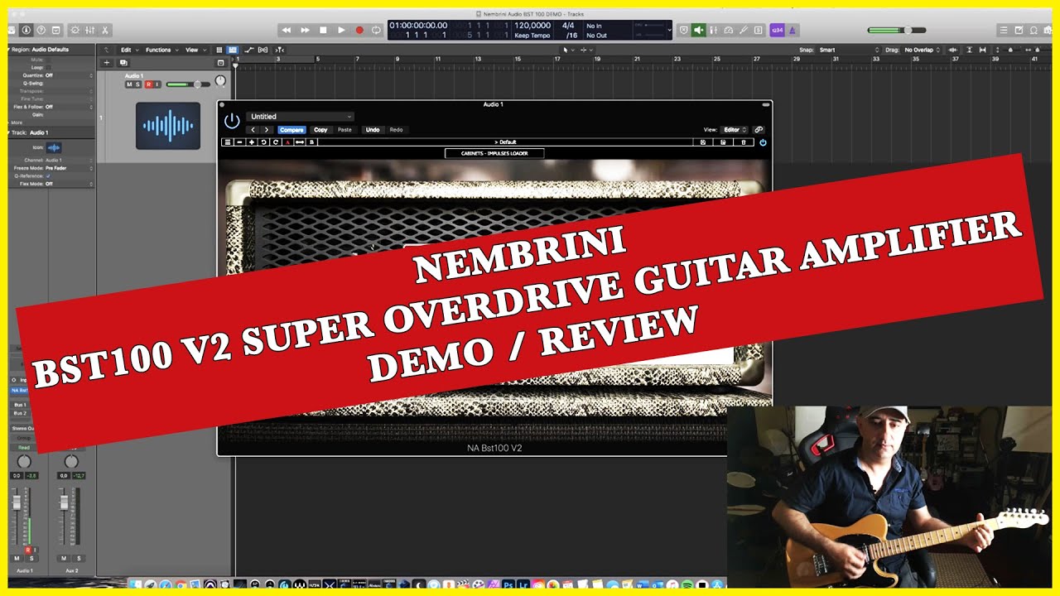The image size is (1060, 596).
Task: Toggle Flex show/hide button
Action: (263, 50)
